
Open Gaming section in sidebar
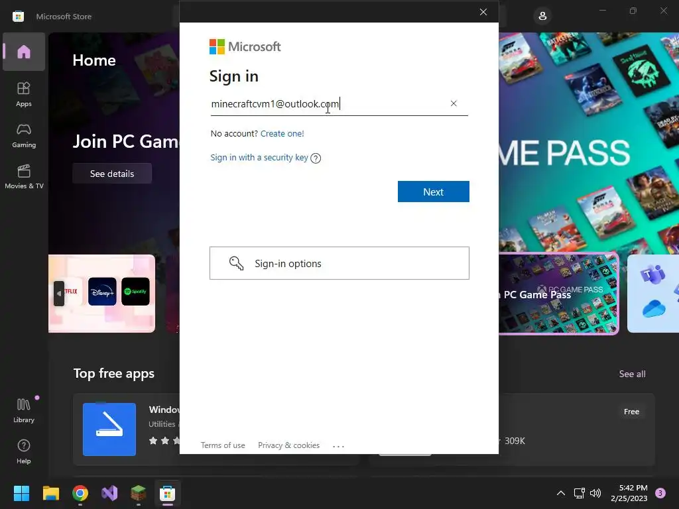pos(24,135)
